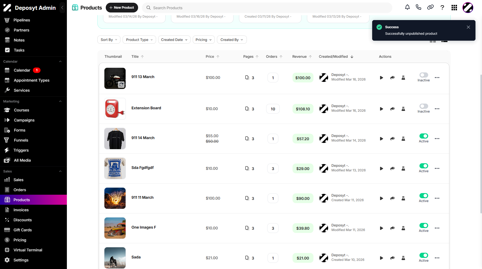Preview the 911 13 March product
The height and width of the screenshot is (269, 482).
[x=381, y=78]
